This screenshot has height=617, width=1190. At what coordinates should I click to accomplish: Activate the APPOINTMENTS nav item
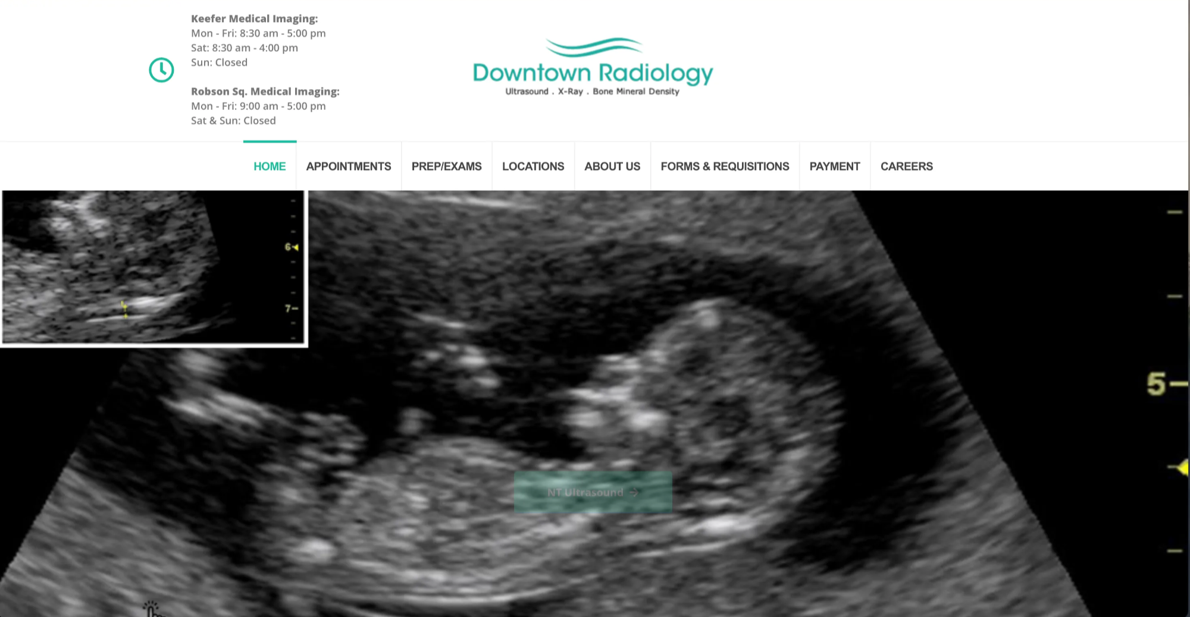coord(348,166)
